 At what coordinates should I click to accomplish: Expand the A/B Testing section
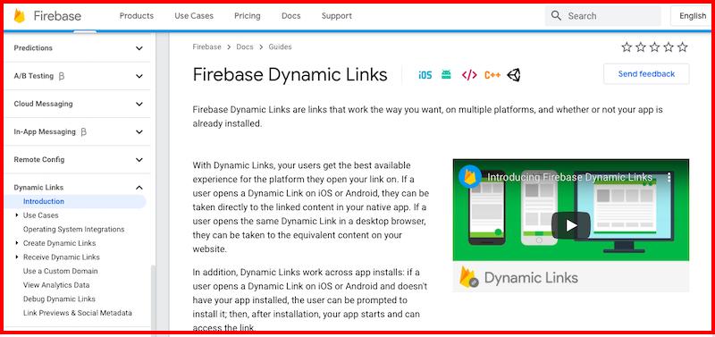coord(139,76)
